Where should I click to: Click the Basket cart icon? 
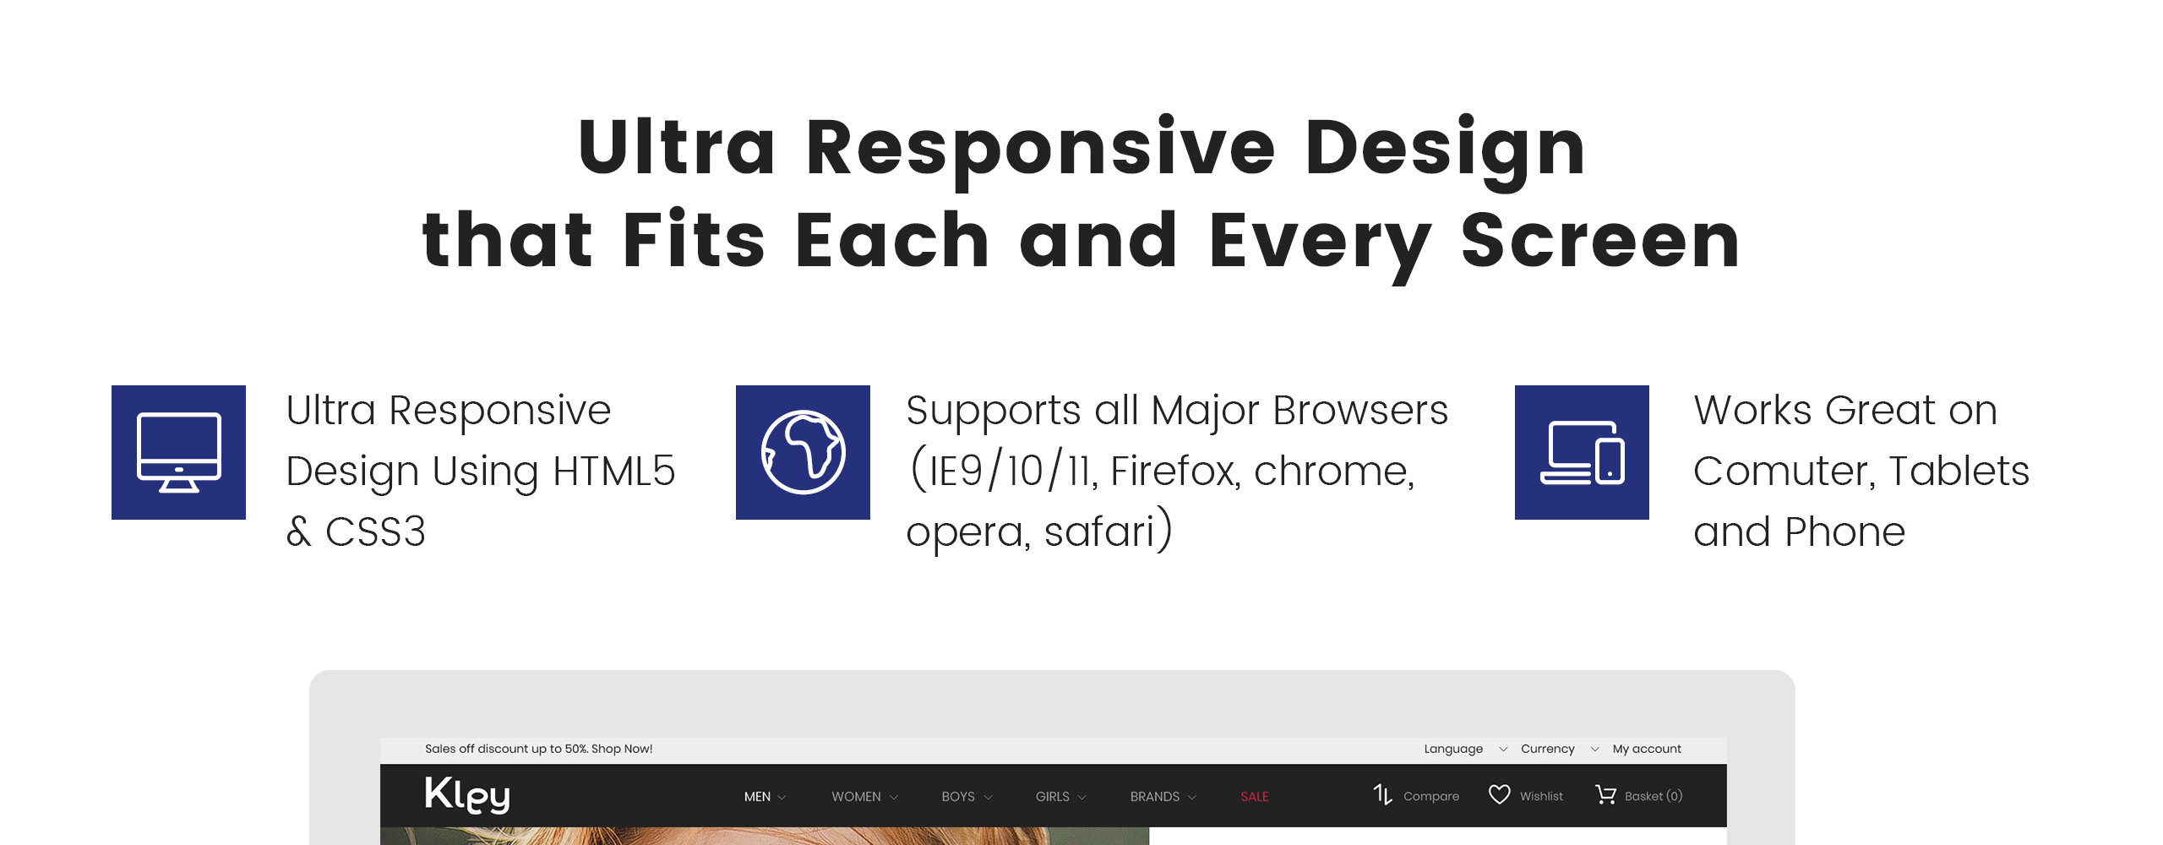tap(1605, 795)
